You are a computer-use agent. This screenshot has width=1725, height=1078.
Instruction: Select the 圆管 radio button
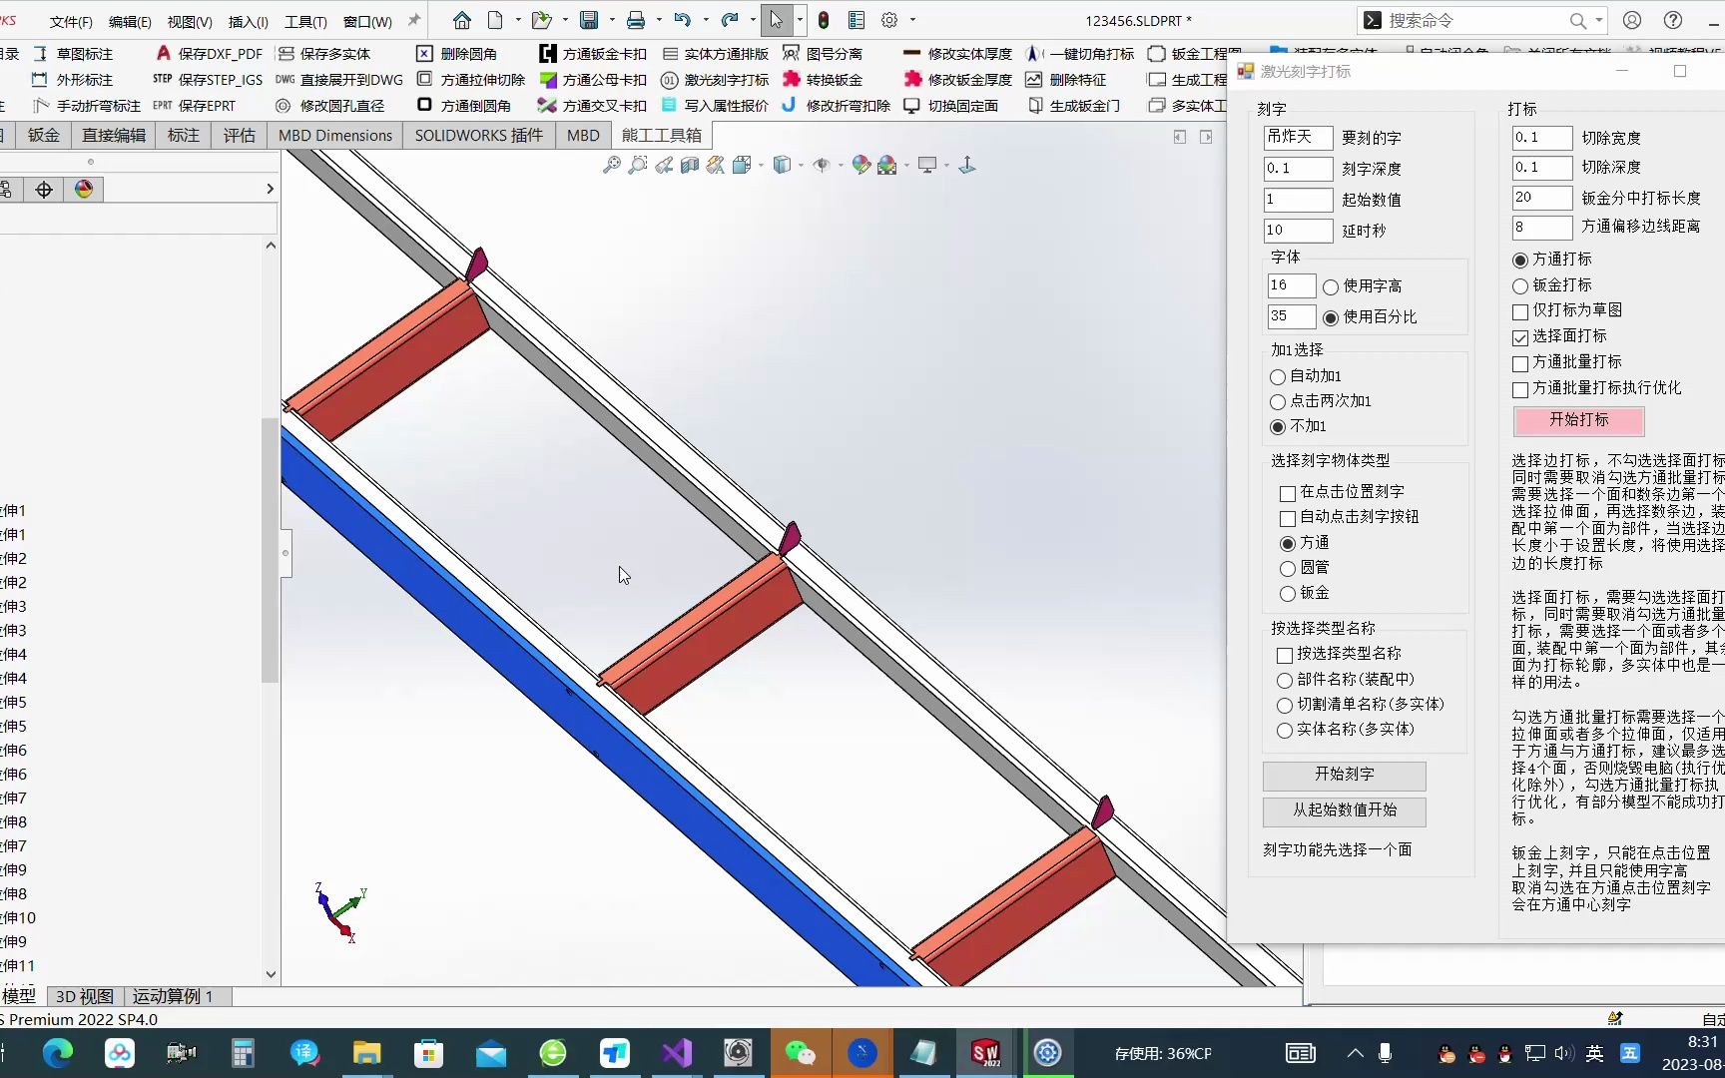1288,567
